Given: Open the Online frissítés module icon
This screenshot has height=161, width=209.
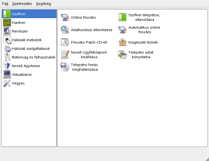Looking at the screenshot, I should click(65, 17).
